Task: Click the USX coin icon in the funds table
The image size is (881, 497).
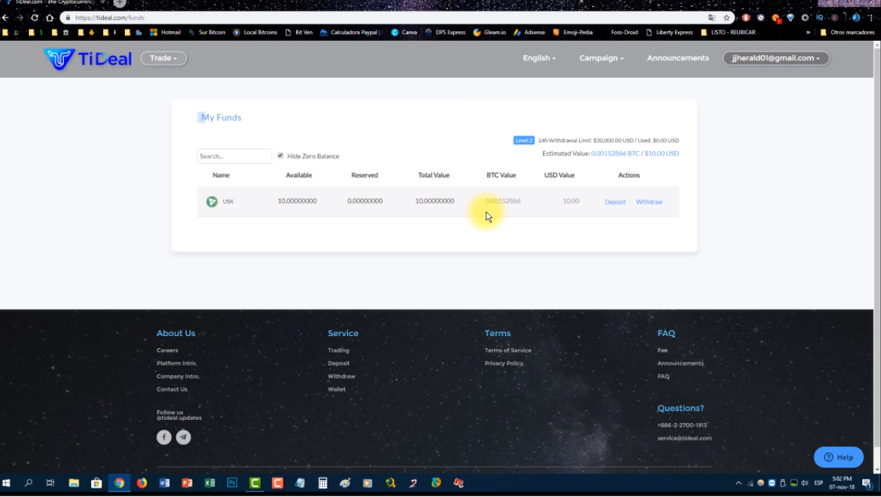Action: (x=212, y=201)
